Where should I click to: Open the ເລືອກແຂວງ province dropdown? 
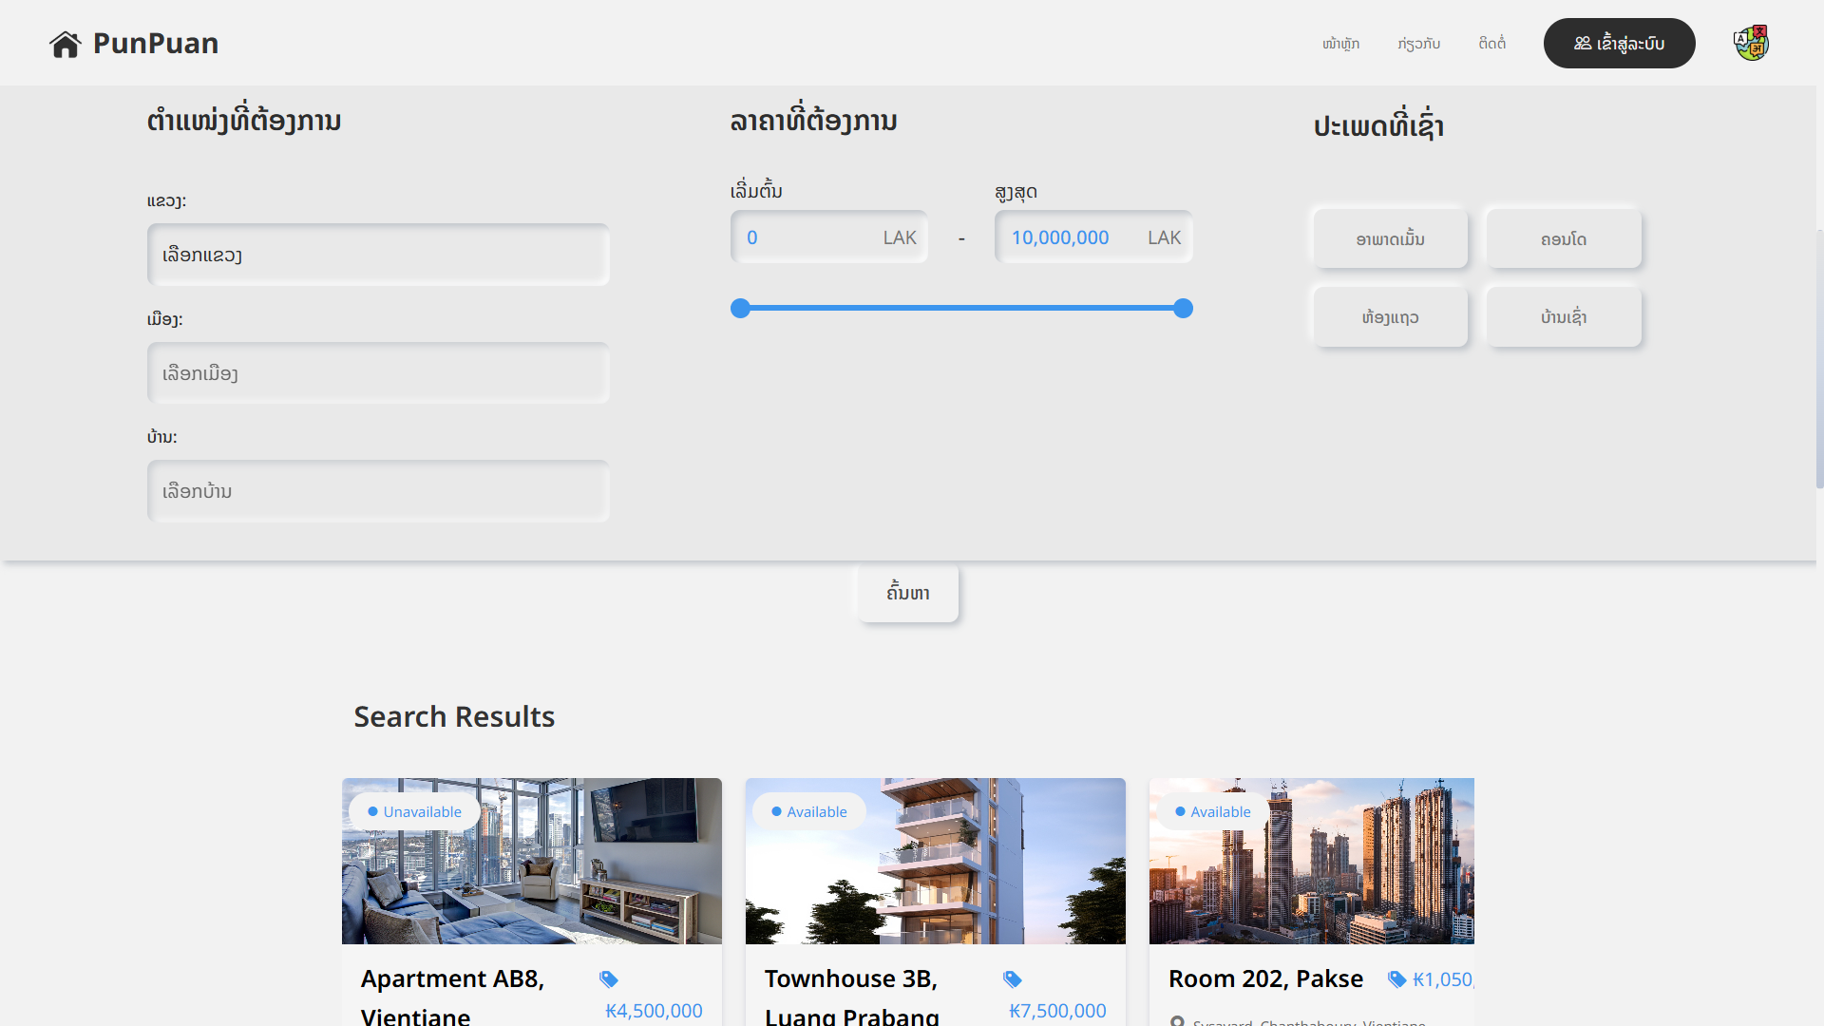378,255
